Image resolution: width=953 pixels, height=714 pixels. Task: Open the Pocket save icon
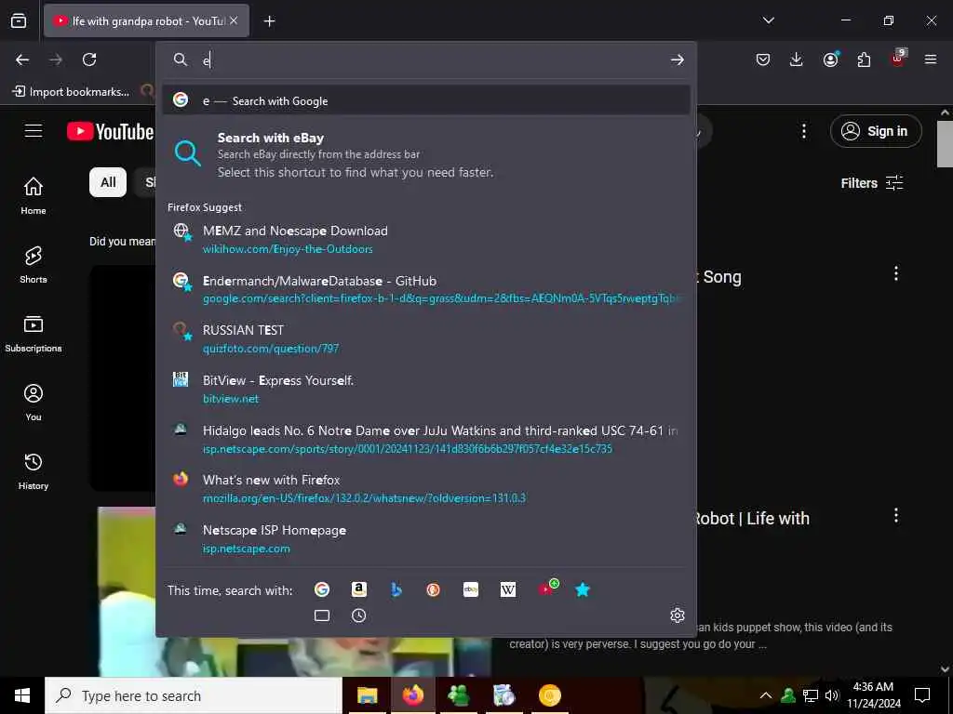pyautogui.click(x=763, y=59)
